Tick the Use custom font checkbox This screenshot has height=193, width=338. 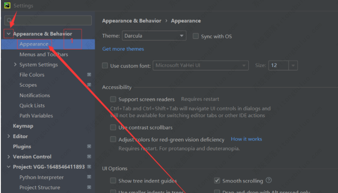click(105, 66)
